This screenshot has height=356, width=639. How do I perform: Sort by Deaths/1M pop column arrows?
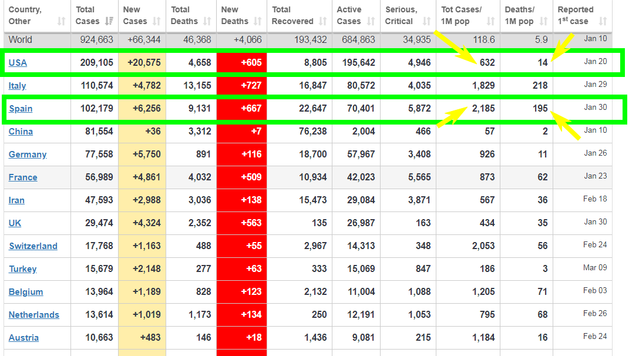click(544, 21)
